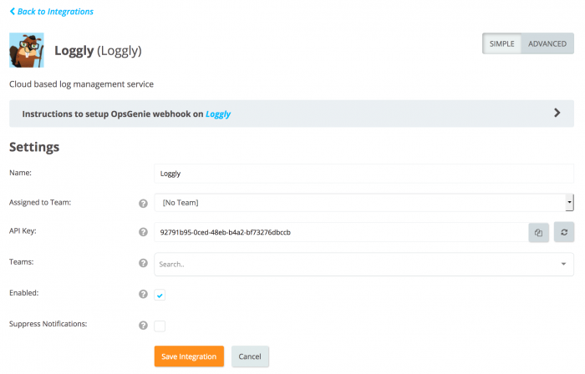Go back to Integrations
This screenshot has width=585, height=374.
click(51, 12)
